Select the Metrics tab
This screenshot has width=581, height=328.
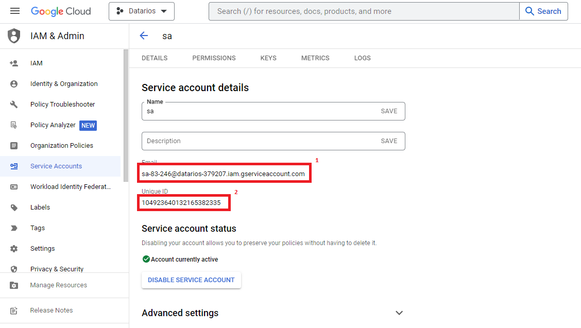pos(315,58)
